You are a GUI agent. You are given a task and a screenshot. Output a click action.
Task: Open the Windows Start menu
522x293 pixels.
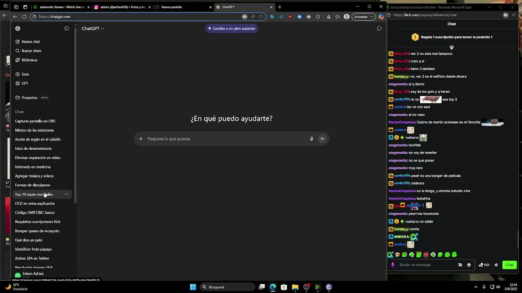[193, 287]
